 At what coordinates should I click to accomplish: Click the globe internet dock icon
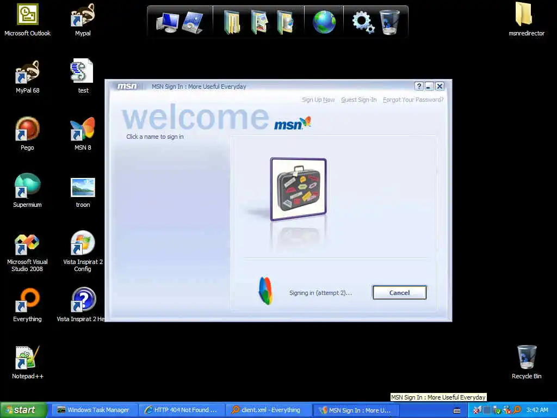[324, 22]
